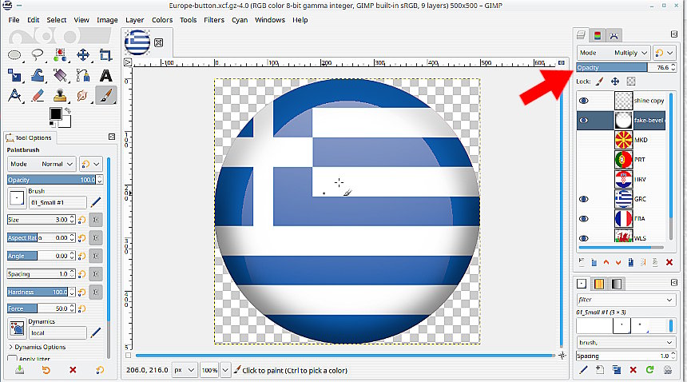This screenshot has height=382, width=687.
Task: Delete brush red X in Brushes panel
Action: pos(633,370)
